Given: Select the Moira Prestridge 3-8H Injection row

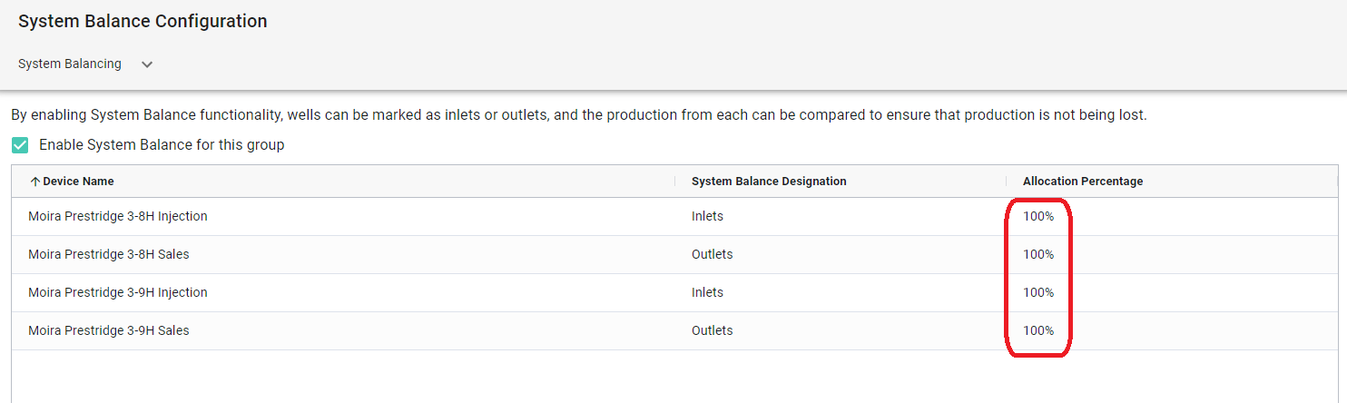Looking at the screenshot, I should pyautogui.click(x=674, y=217).
